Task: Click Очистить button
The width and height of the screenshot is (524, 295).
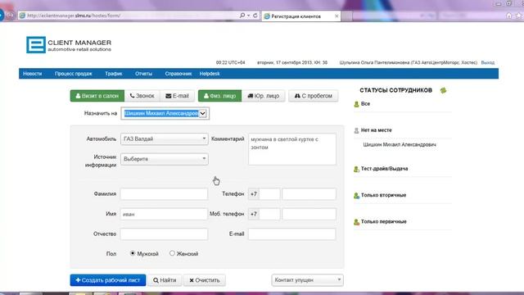Action: pos(205,280)
